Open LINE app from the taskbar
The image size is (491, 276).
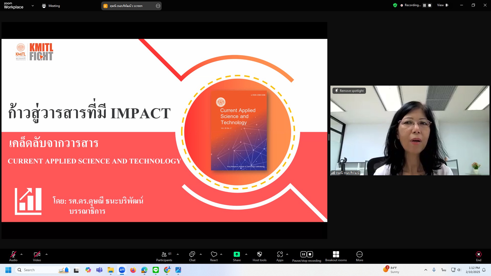pyautogui.click(x=156, y=270)
